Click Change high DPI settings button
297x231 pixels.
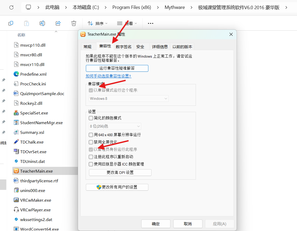click(x=120, y=172)
